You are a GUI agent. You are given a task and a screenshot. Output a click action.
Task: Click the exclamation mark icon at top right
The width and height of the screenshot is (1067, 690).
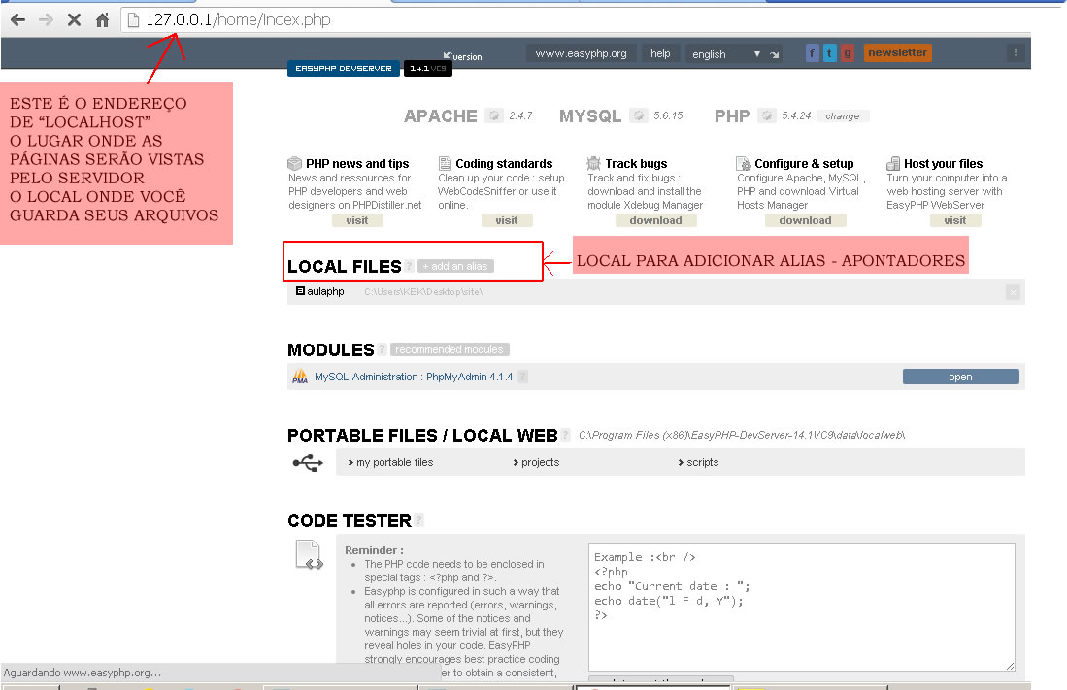point(1015,52)
